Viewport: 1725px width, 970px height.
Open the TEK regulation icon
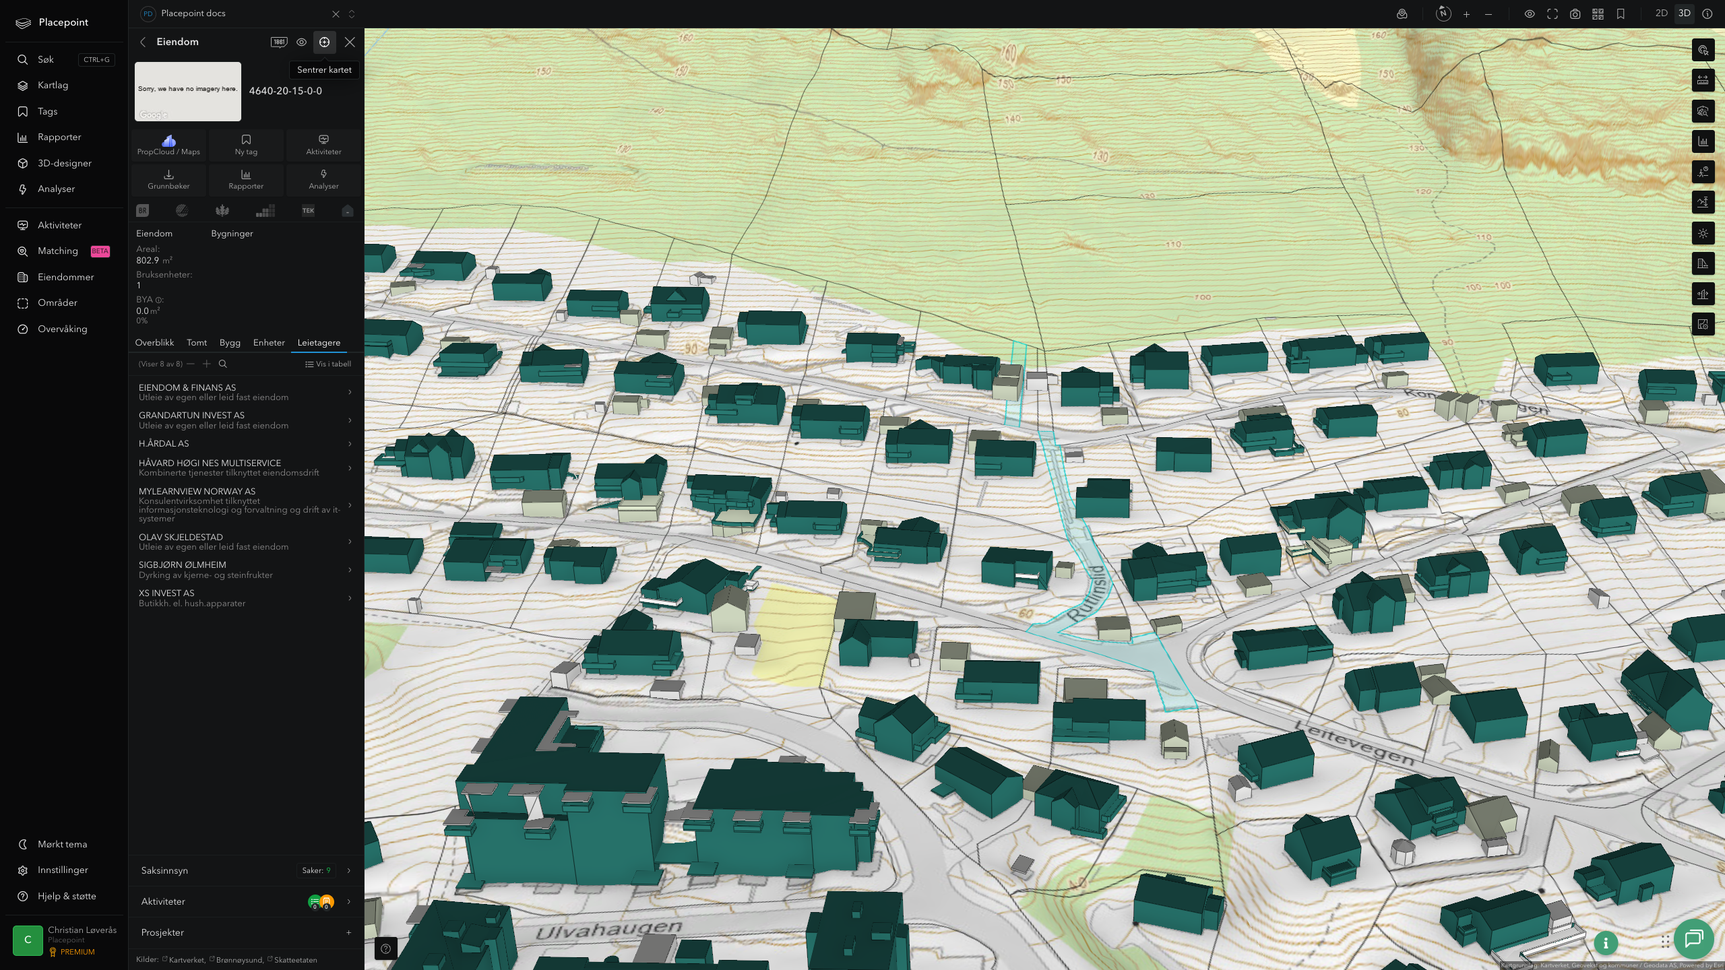pyautogui.click(x=308, y=211)
